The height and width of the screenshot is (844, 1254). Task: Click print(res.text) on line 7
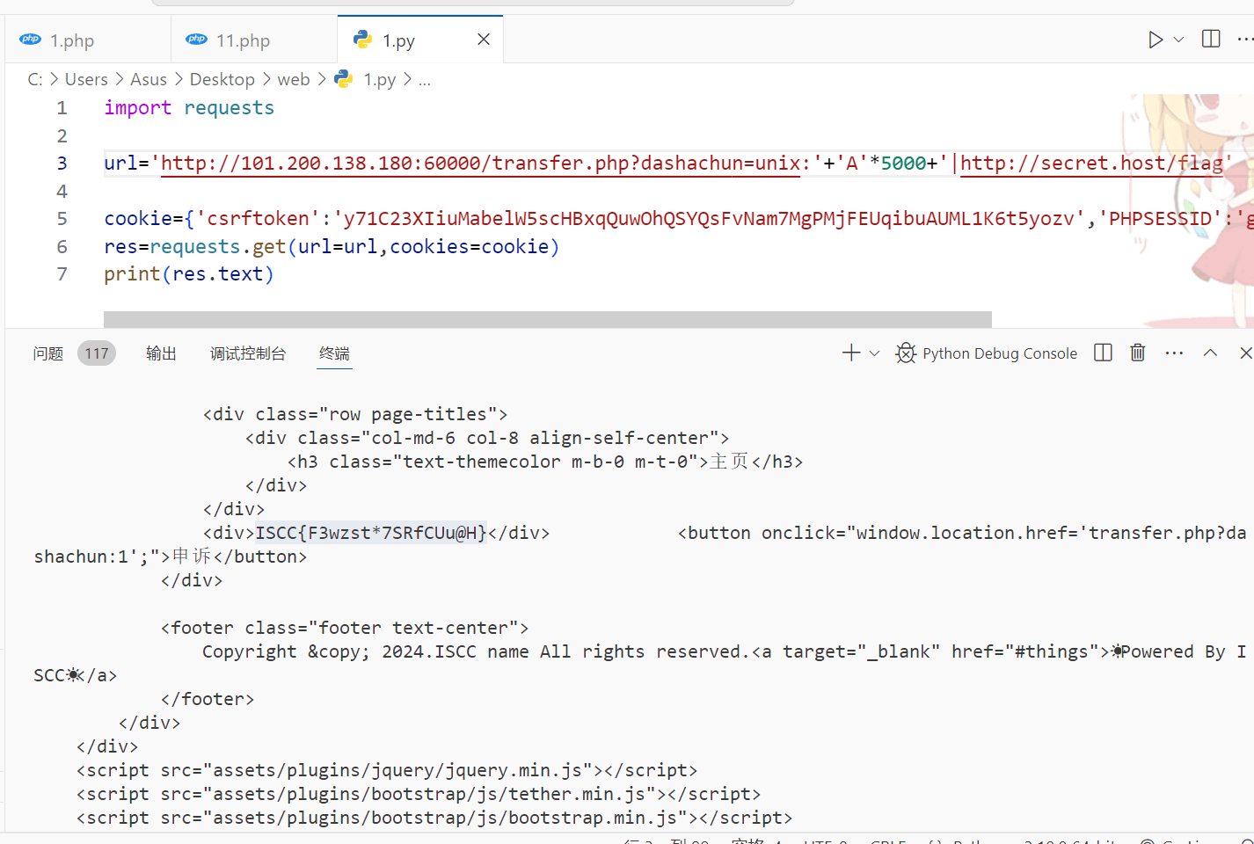[189, 273]
